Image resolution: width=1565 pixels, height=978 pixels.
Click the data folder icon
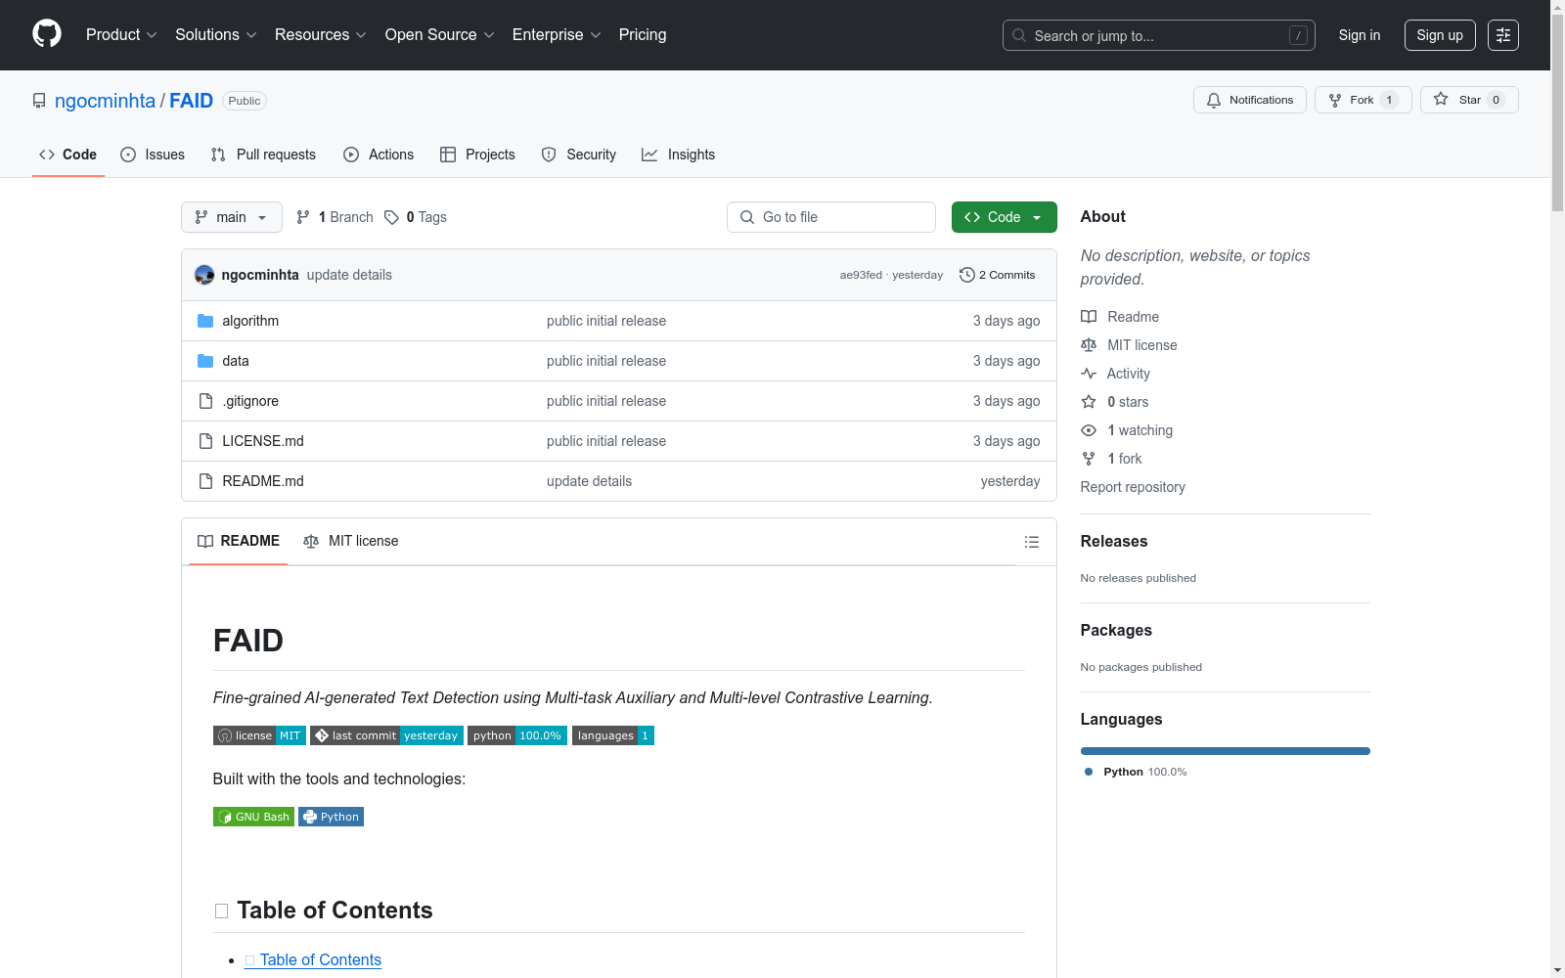point(205,361)
